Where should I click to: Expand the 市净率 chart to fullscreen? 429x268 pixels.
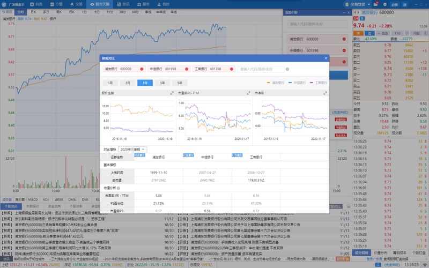tap(325, 93)
